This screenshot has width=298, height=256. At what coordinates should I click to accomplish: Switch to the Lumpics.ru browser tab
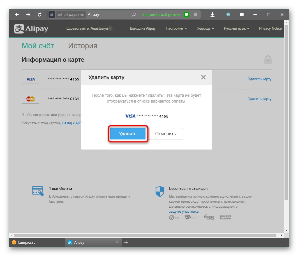pos(37,242)
